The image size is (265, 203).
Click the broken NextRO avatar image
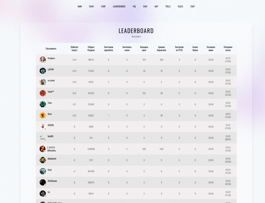[43, 138]
